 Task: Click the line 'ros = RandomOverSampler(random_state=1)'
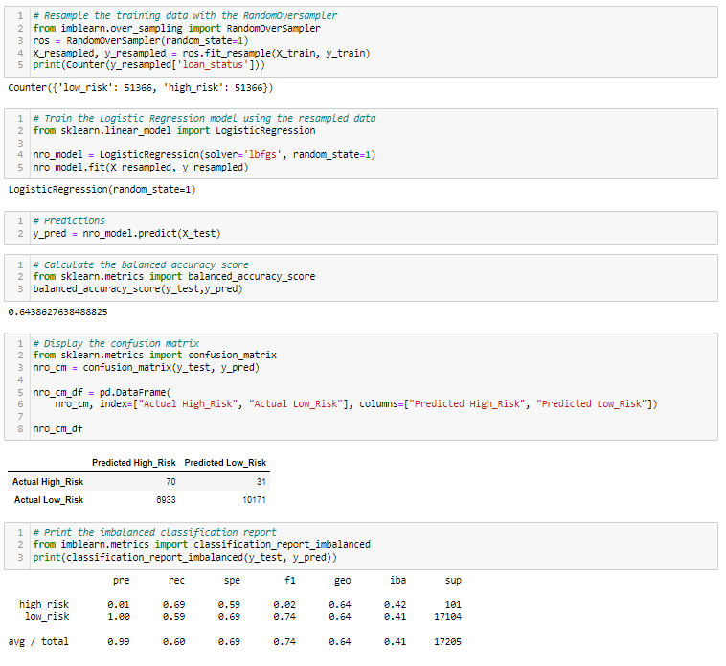141,41
